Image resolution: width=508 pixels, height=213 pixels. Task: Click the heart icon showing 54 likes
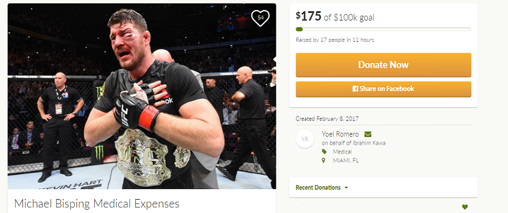point(260,18)
